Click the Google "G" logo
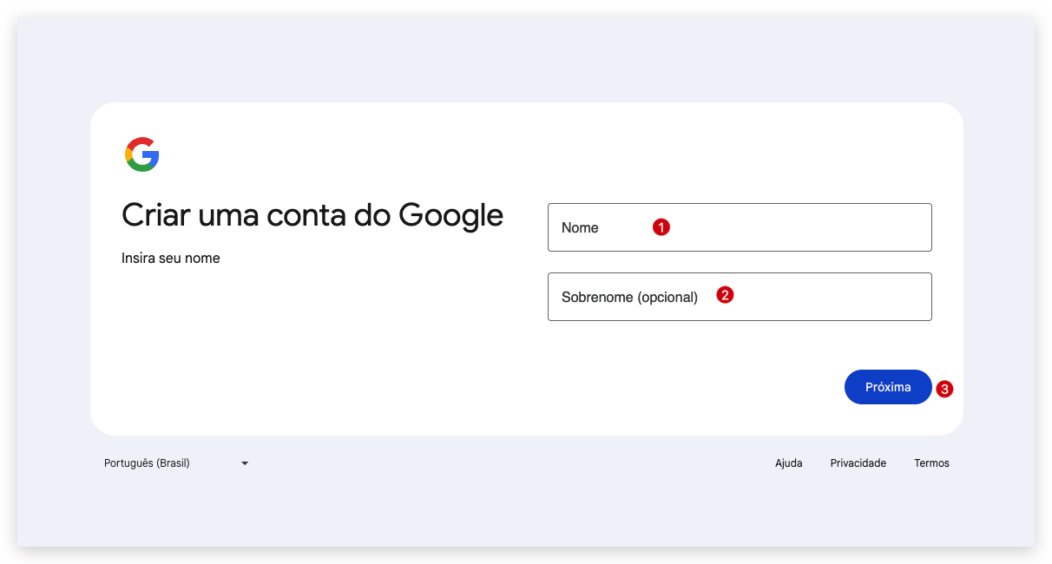 click(141, 155)
